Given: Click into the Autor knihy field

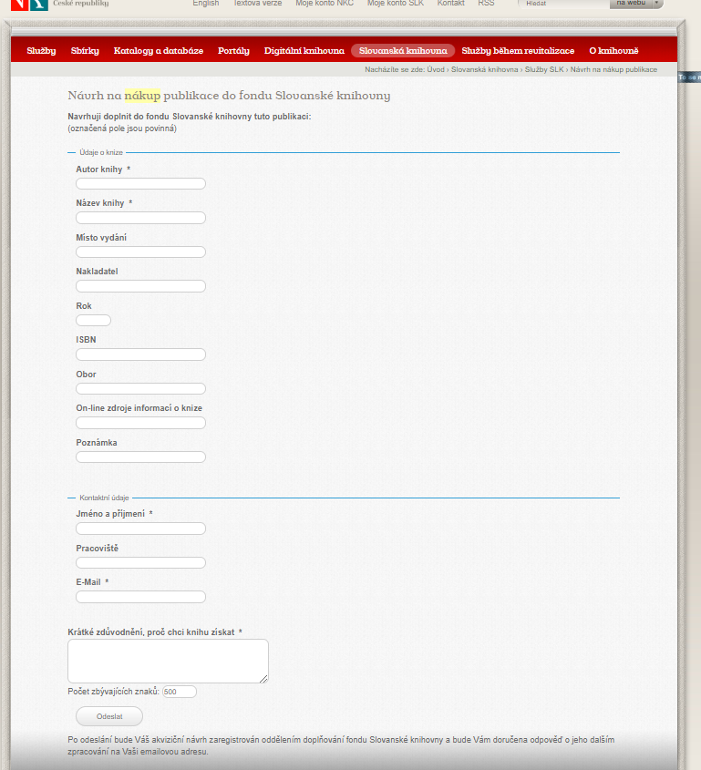Looking at the screenshot, I should [140, 184].
